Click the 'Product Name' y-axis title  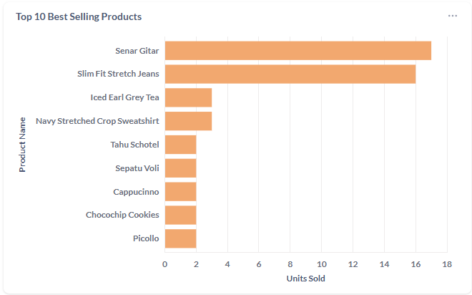[x=22, y=144]
